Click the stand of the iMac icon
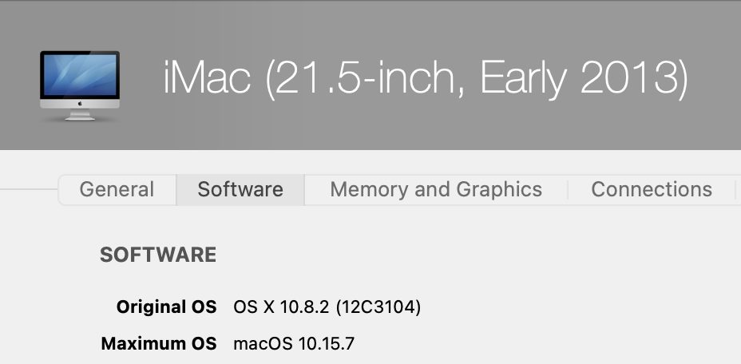Viewport: 741px width, 364px height. click(79, 115)
